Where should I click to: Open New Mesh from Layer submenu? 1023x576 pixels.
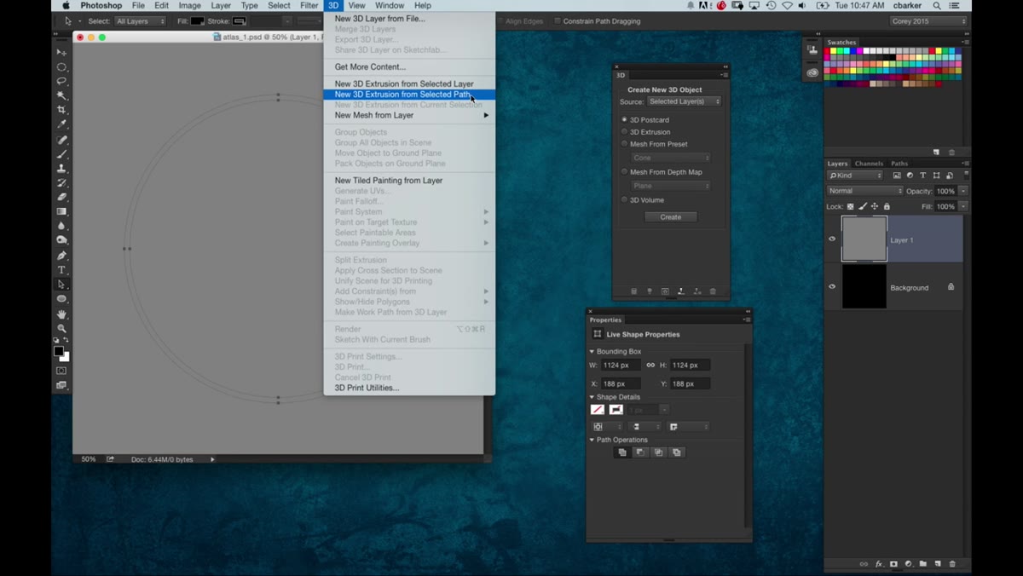coord(409,115)
